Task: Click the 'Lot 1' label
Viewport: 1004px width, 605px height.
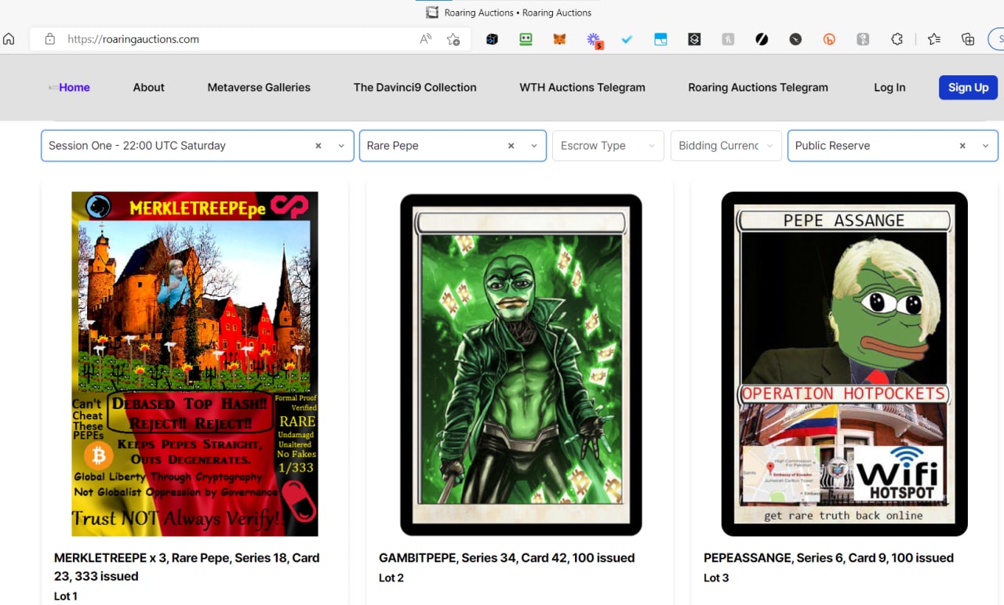Action: [66, 596]
